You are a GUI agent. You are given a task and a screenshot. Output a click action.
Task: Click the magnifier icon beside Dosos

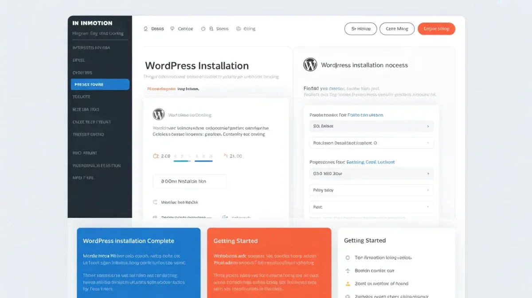coord(145,29)
